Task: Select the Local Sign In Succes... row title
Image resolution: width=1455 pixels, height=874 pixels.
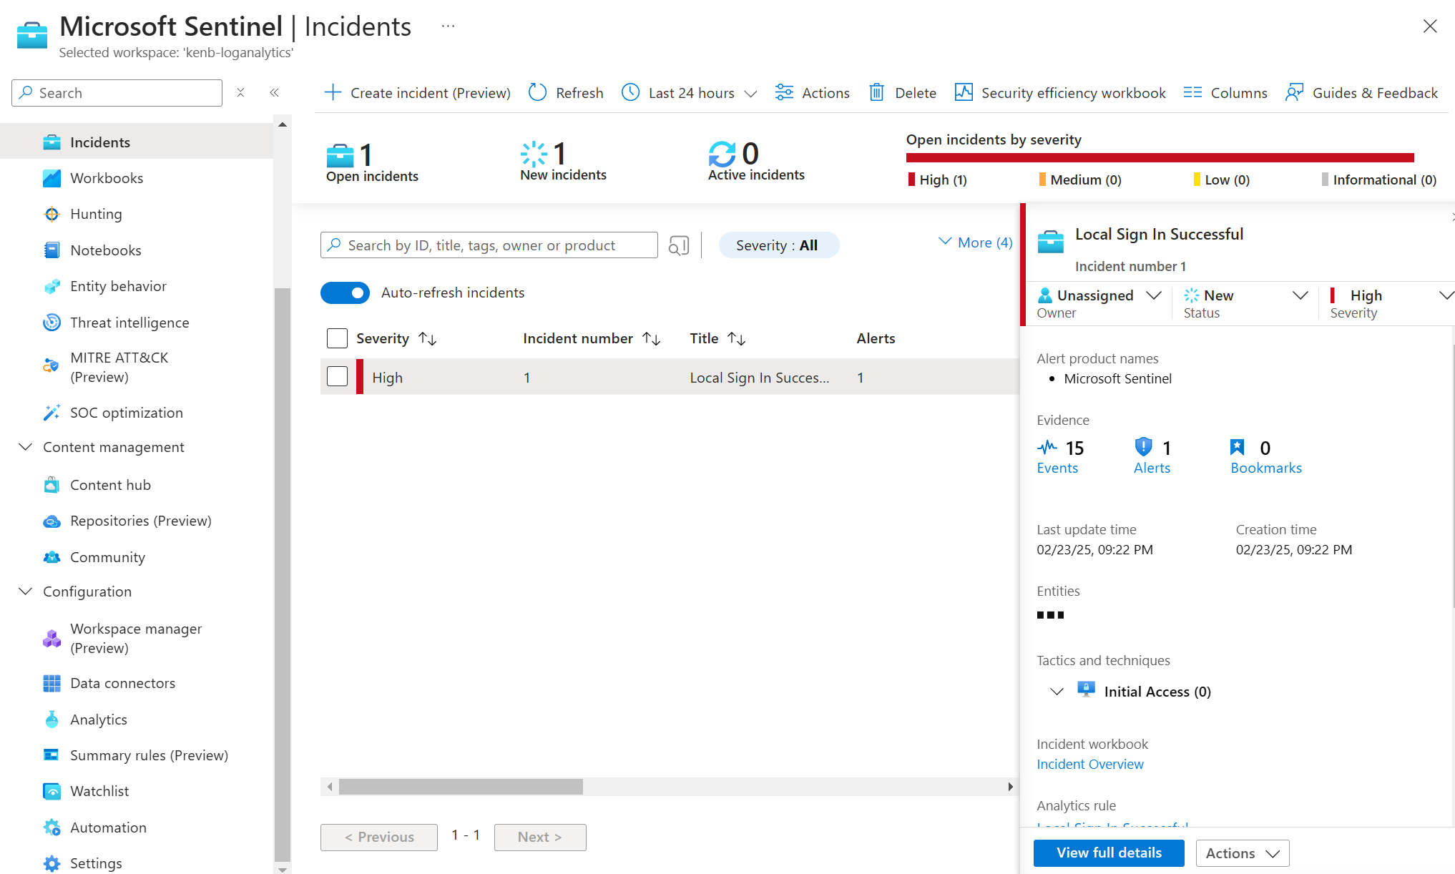Action: pos(759,378)
